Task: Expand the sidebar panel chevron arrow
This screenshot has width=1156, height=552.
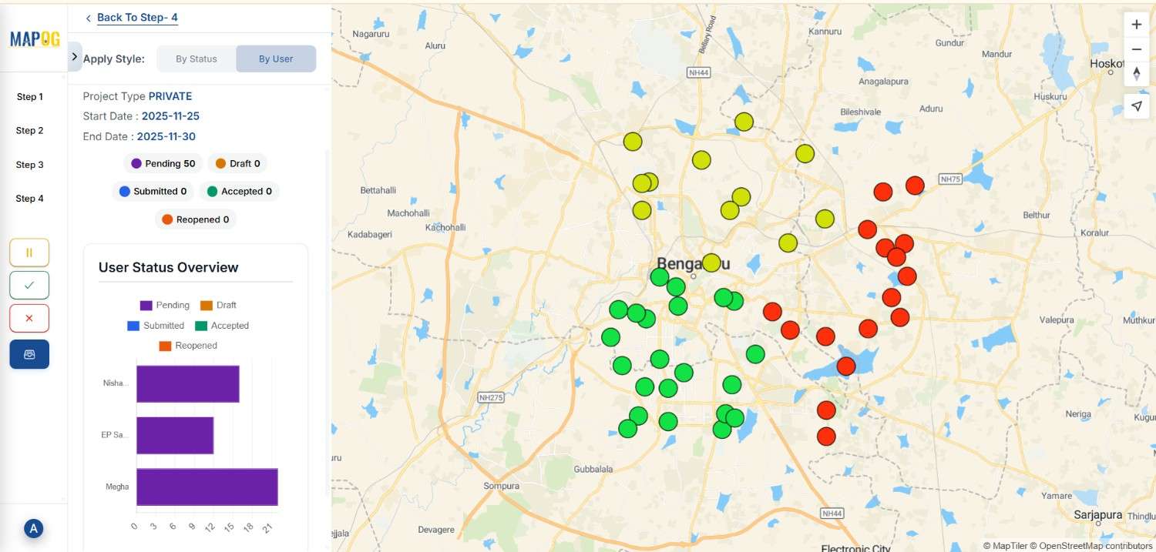Action: (75, 57)
